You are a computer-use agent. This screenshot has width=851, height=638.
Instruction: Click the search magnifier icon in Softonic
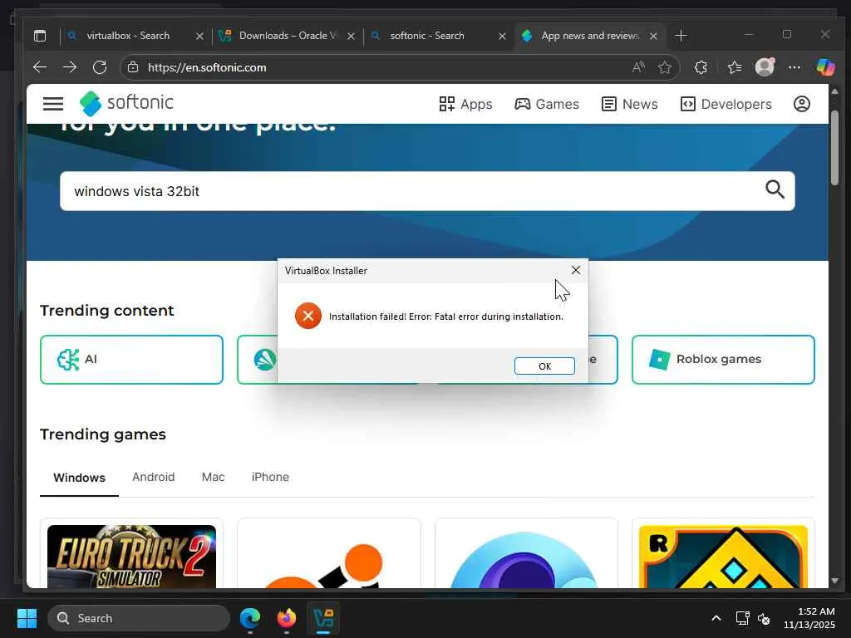tap(775, 189)
